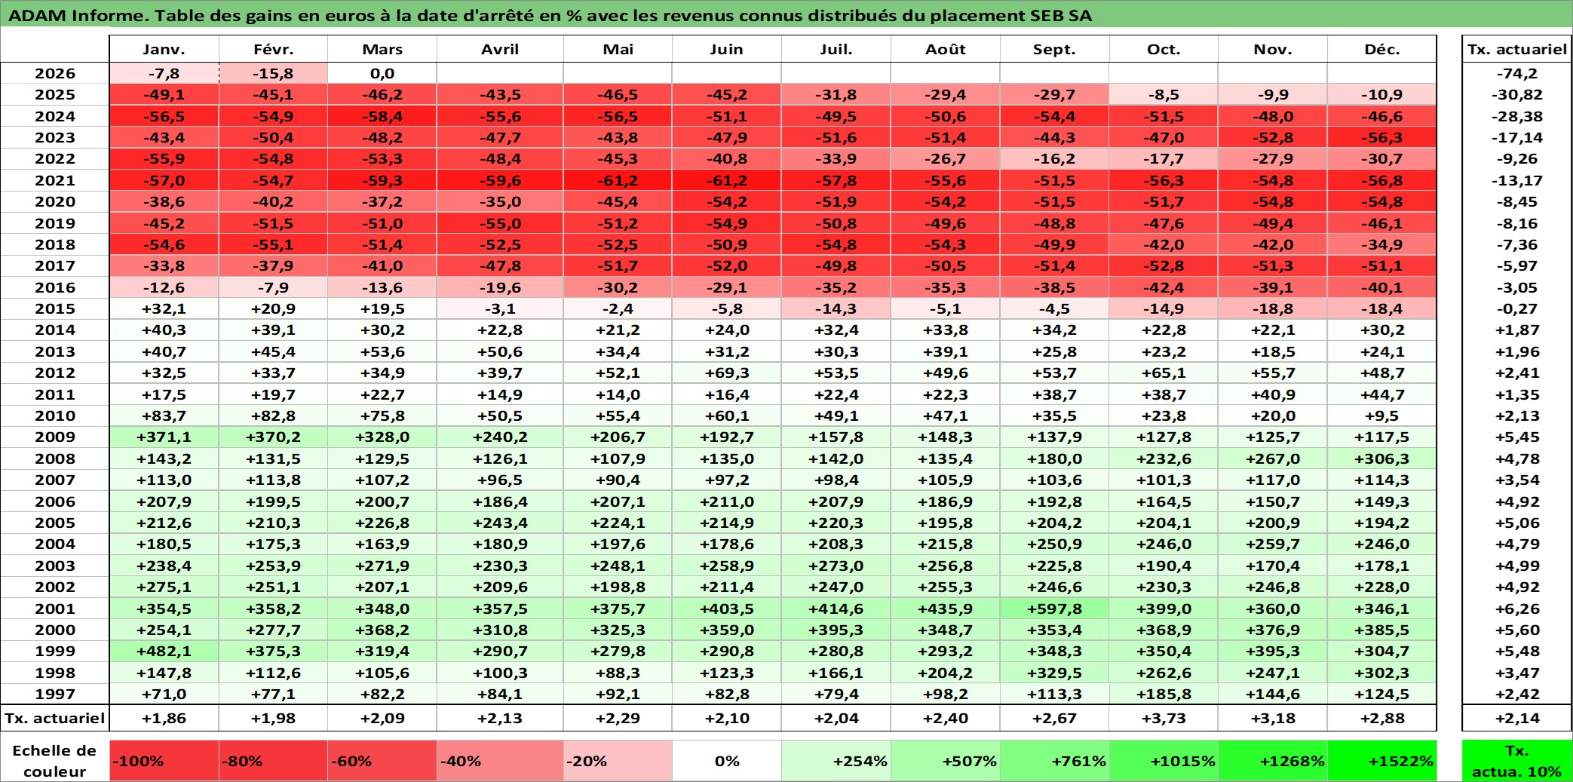Click the +435,9 cell in 2001
1573x782 pixels.
tap(946, 609)
